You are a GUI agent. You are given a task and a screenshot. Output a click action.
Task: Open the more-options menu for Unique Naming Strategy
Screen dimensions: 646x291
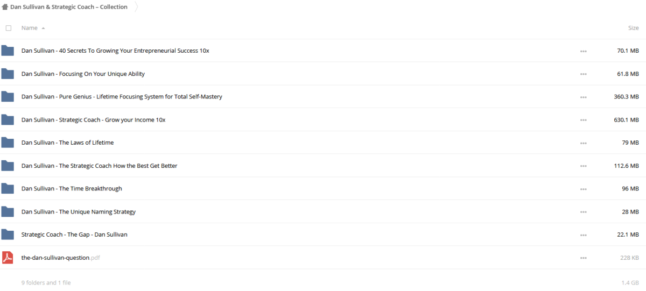[x=584, y=212]
